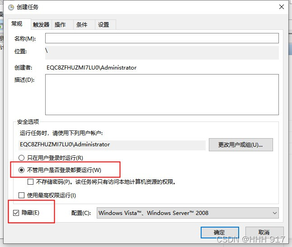Click the 确定 button
Viewport: 292px width, 247px height.
pyautogui.click(x=220, y=232)
